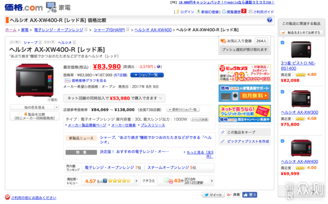Open メーカー仕様表 link

click(123, 125)
